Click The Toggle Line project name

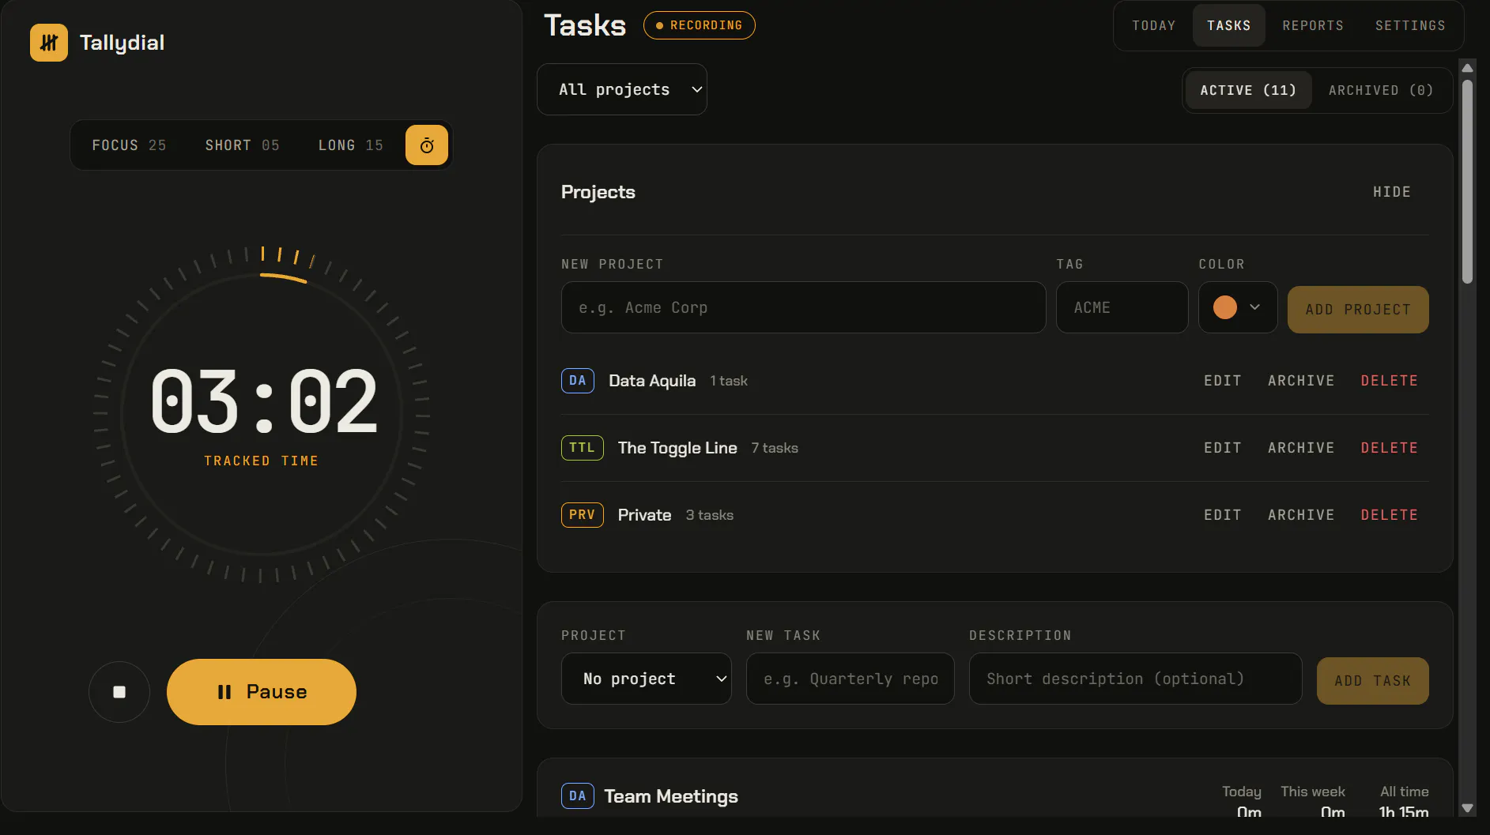point(677,448)
